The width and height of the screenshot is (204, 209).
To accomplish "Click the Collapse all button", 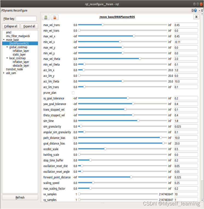I will [11, 26].
